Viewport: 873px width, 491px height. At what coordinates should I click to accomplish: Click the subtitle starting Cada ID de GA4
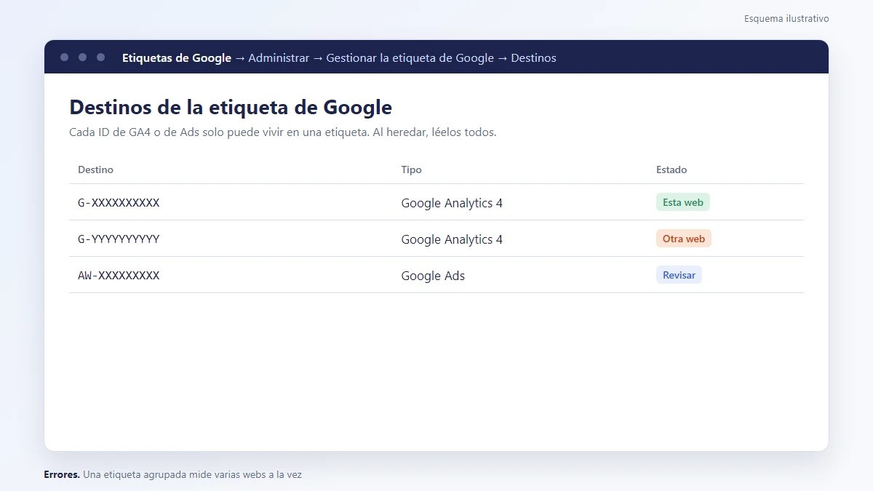point(283,132)
